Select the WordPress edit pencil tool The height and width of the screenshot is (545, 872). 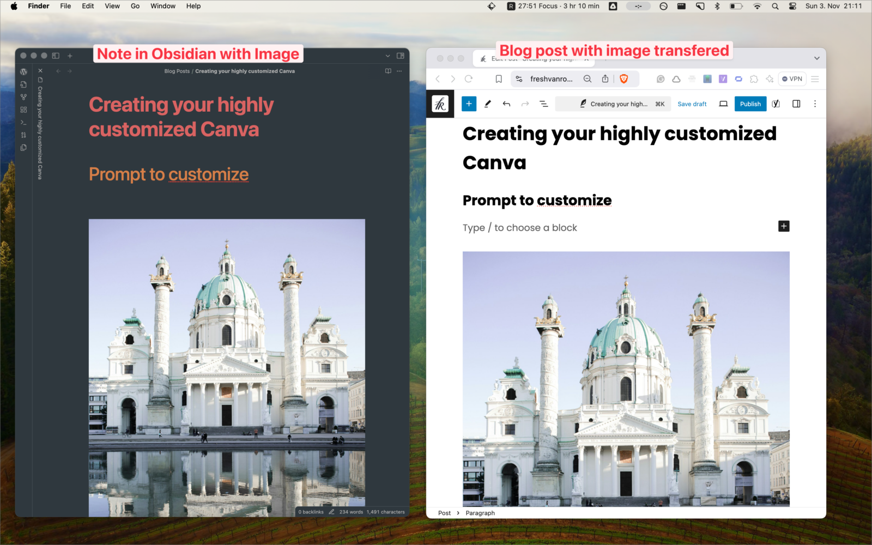[x=488, y=104]
